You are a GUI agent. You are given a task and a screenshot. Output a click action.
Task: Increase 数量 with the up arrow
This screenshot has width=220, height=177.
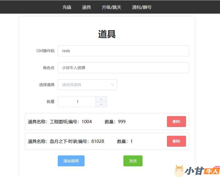pyautogui.click(x=101, y=99)
